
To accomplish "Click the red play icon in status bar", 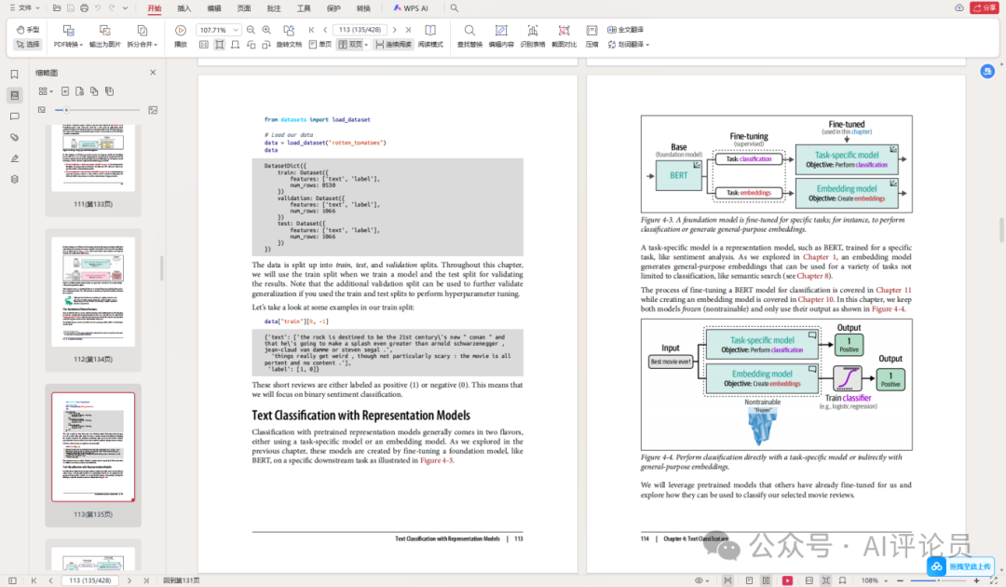I will 787,580.
